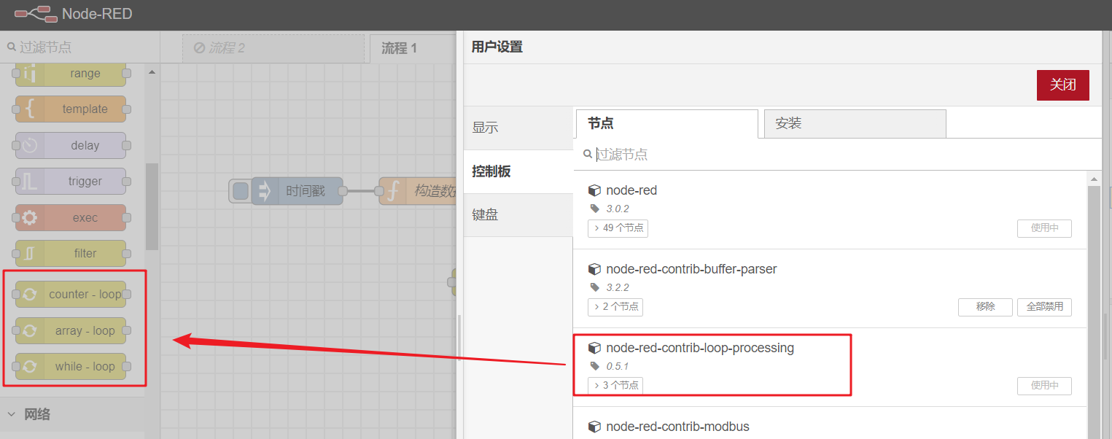This screenshot has height=439, width=1112.
Task: Click the node-red-contrib-buffer-parser name
Action: (x=691, y=269)
